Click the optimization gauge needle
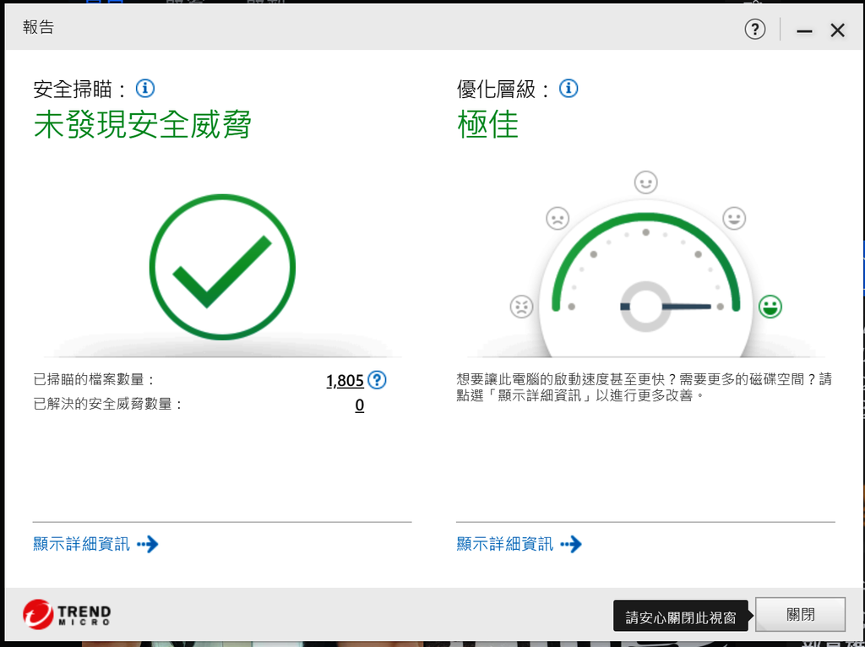 tap(686, 306)
